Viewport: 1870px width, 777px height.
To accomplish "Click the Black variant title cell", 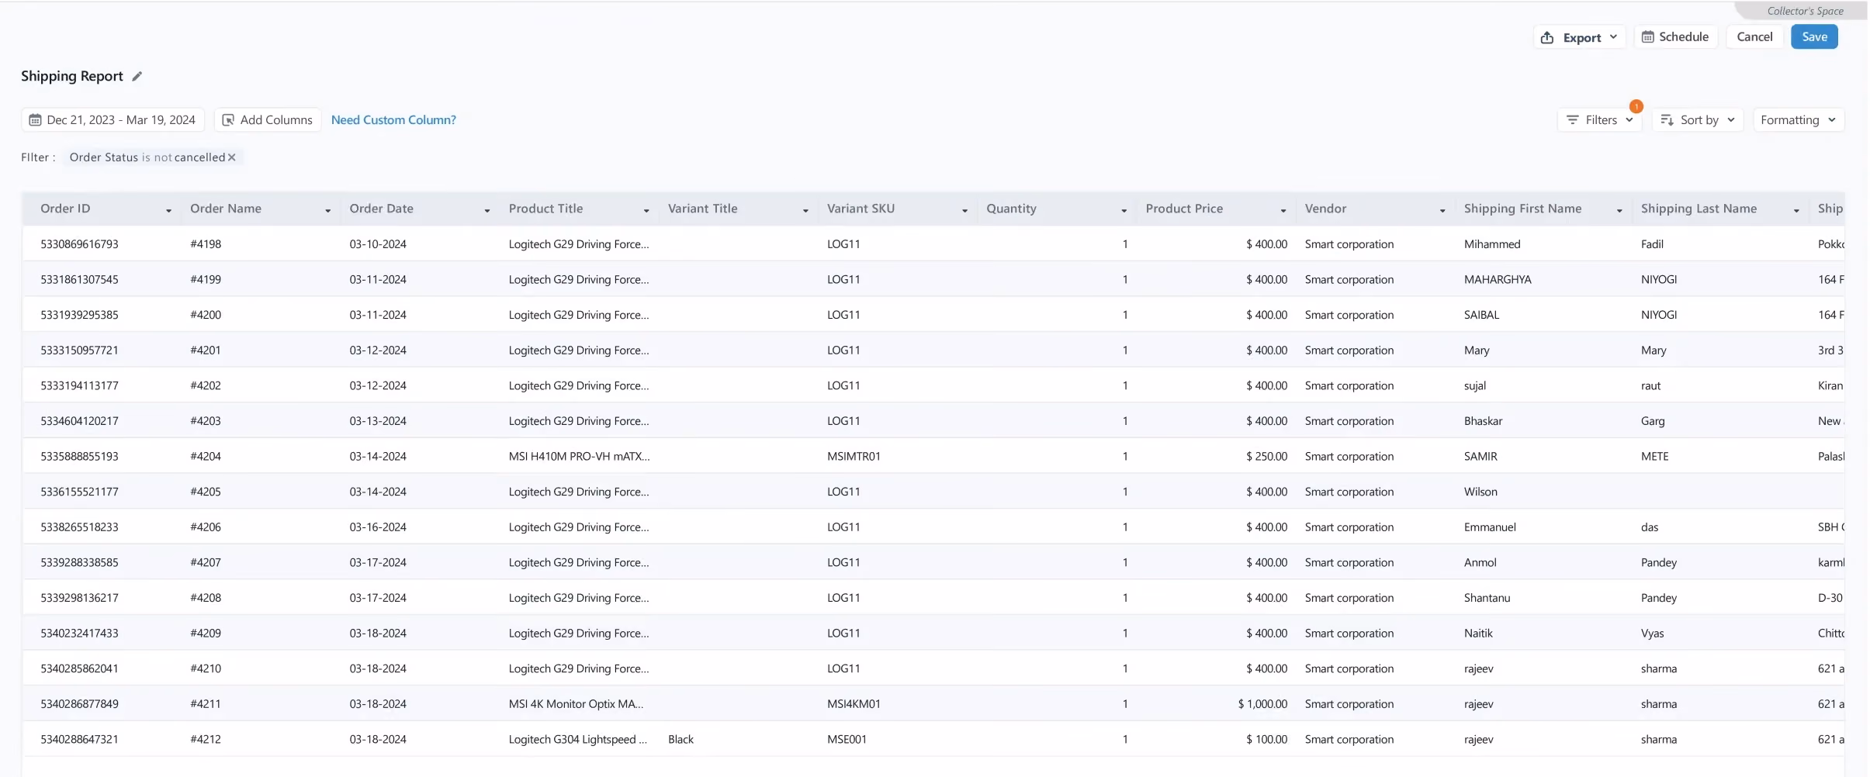I will pos(680,740).
